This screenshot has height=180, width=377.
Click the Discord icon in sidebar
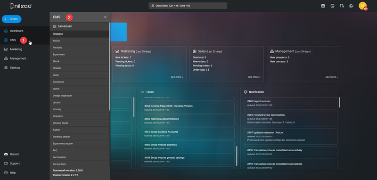[6, 154]
